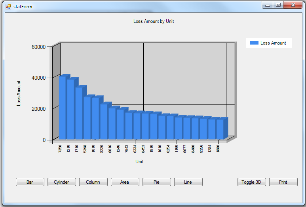Toggle 3D view of the chart
Screen dimensions: 306x207
tap(251, 182)
